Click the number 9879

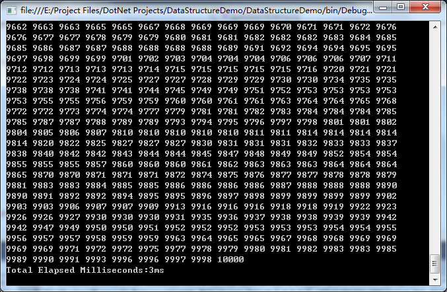tap(386, 175)
